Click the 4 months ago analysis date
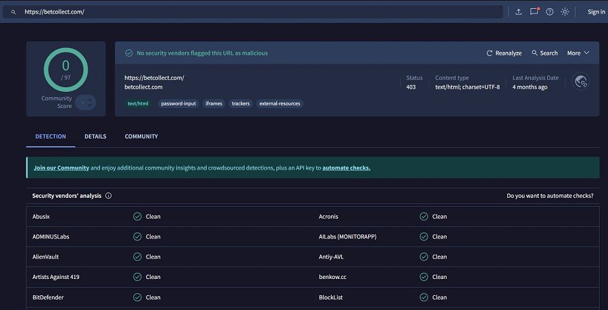This screenshot has height=310, width=608. coord(530,87)
